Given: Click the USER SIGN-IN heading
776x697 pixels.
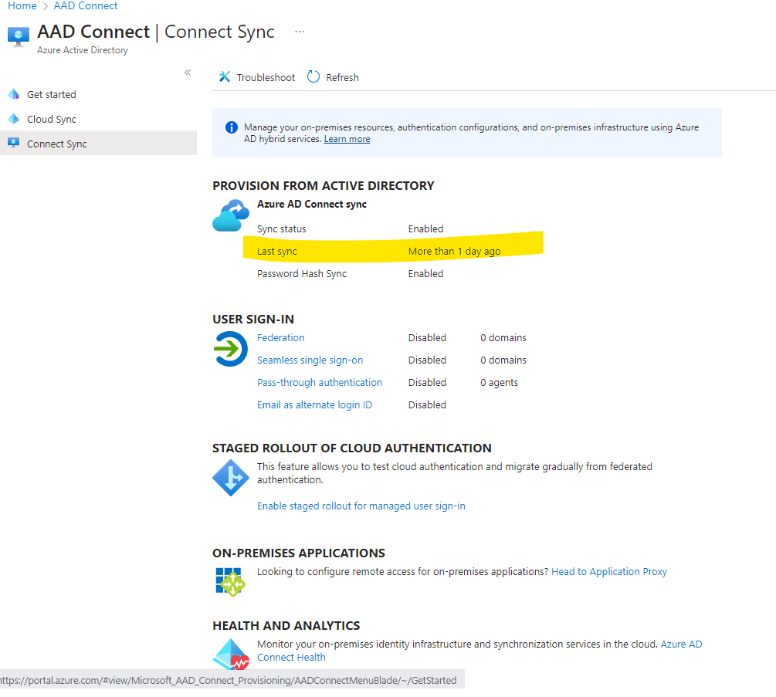Looking at the screenshot, I should tap(253, 319).
